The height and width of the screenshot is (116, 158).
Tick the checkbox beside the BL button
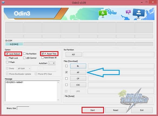pos(66,66)
